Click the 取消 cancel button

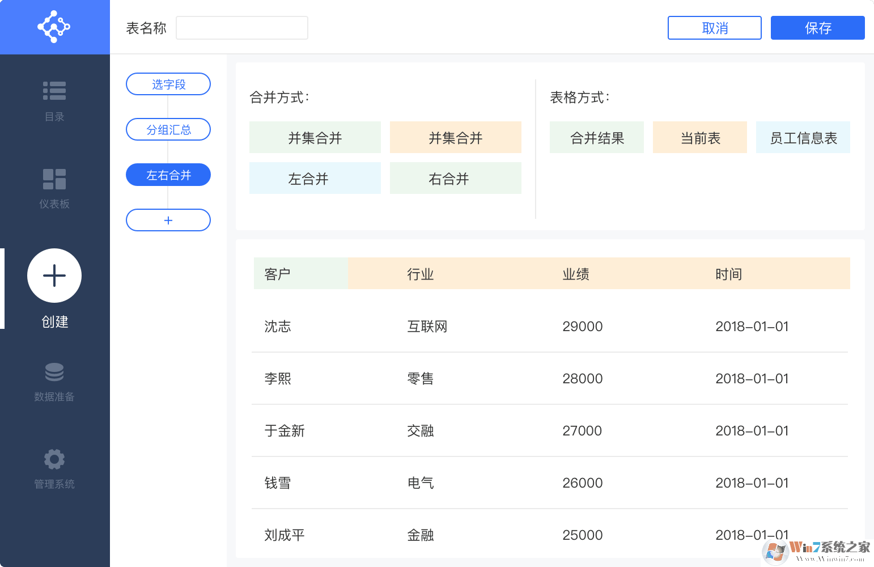coord(714,27)
